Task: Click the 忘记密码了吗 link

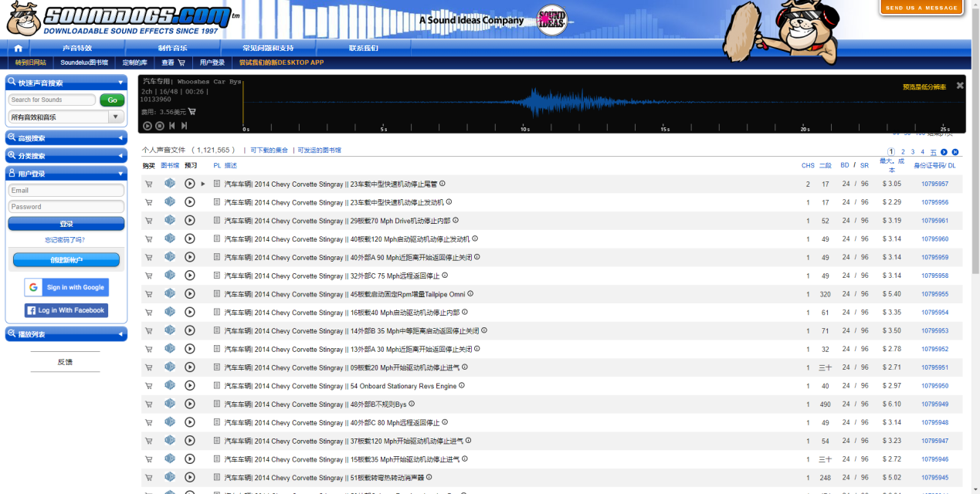Action: pyautogui.click(x=65, y=240)
